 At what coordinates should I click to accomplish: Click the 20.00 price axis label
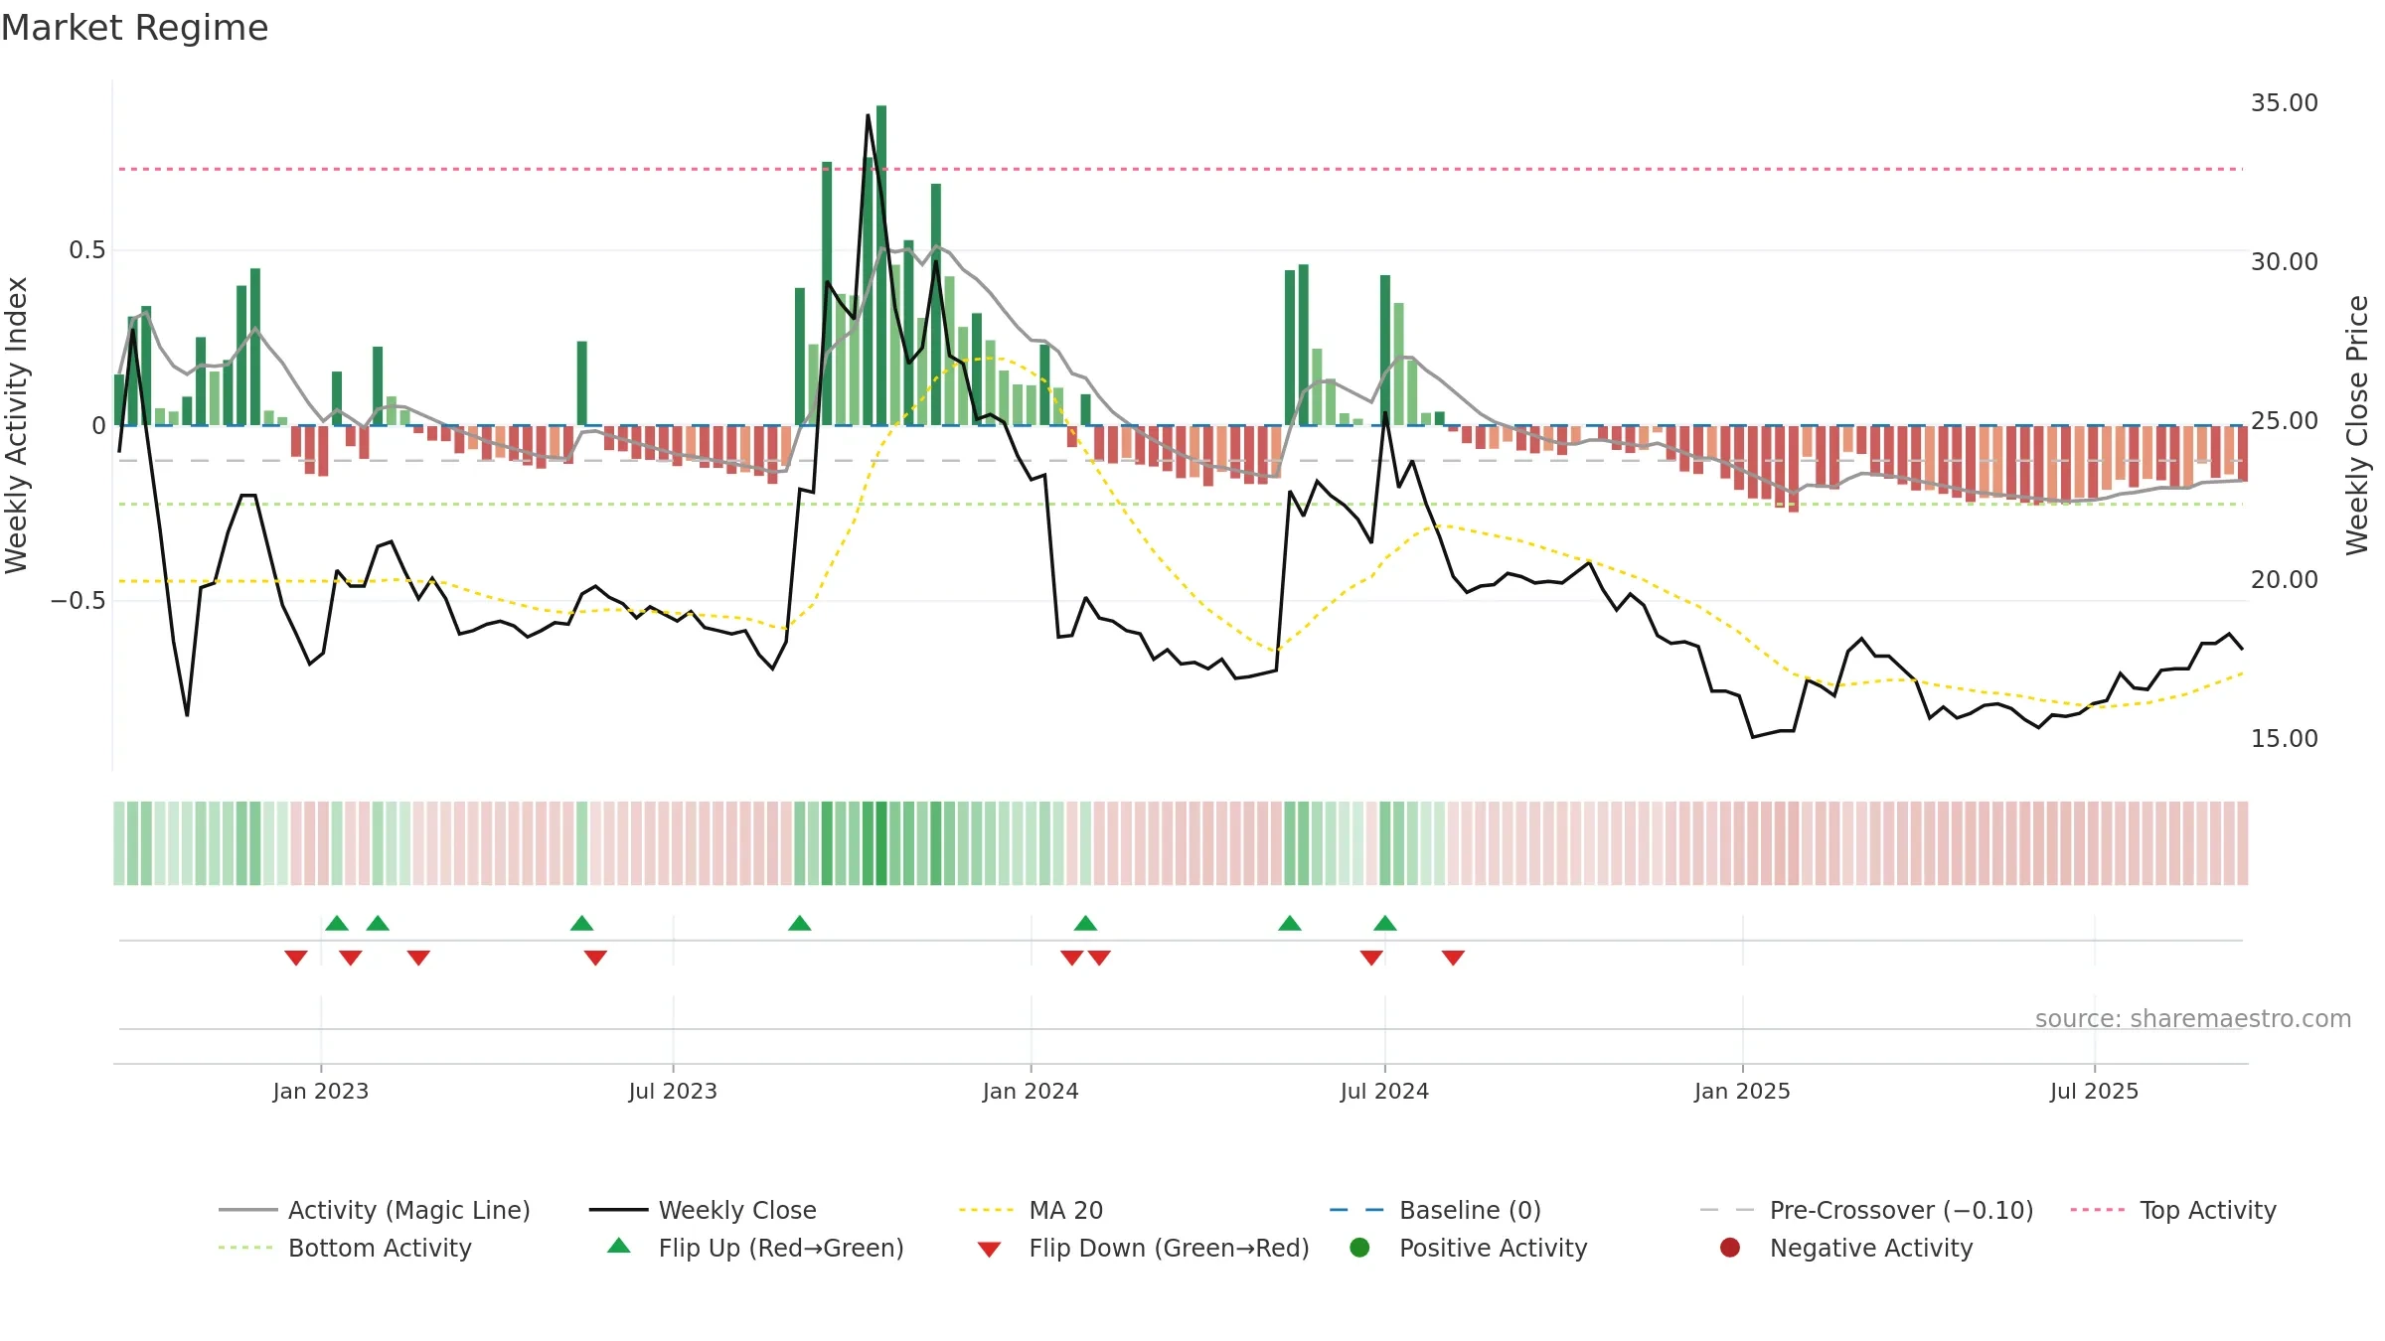click(2284, 580)
